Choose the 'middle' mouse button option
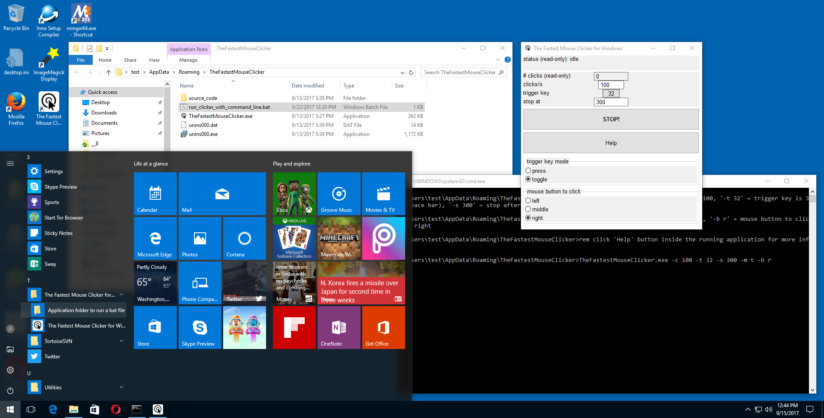 528,209
